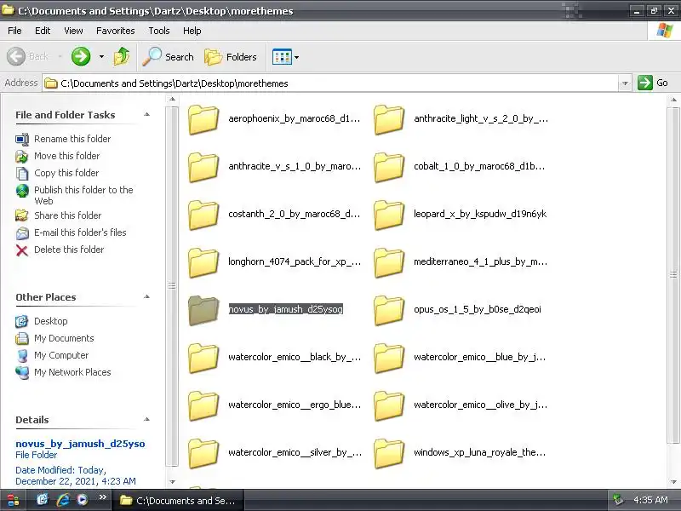This screenshot has height=511, width=681.
Task: Click file list scrollbar down arrow
Action: [673, 481]
